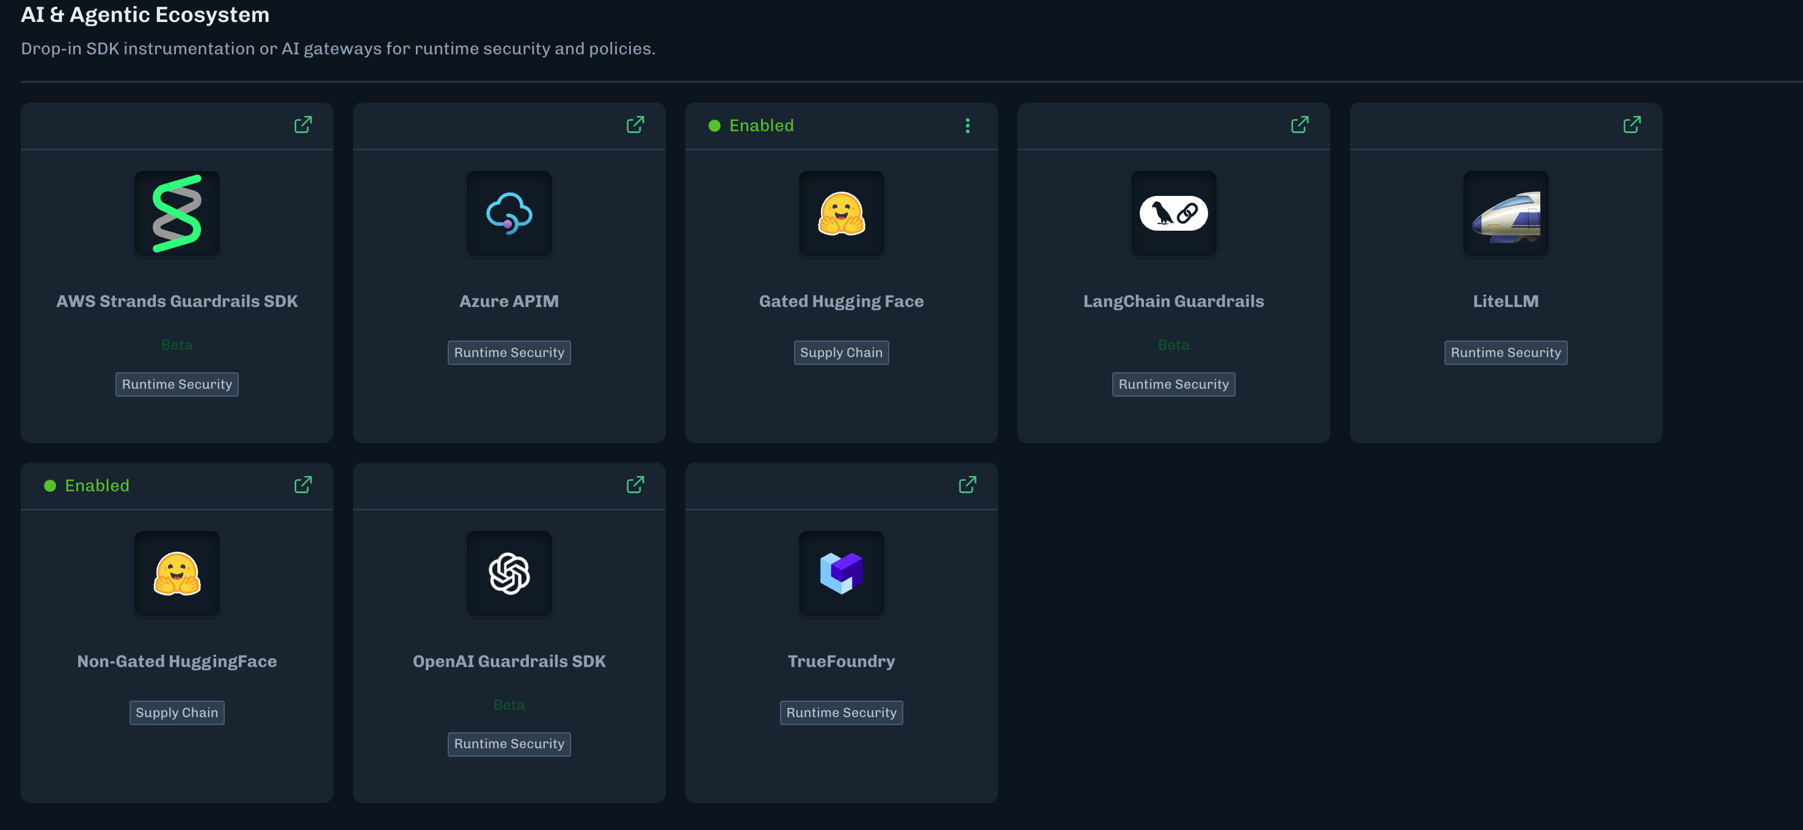The width and height of the screenshot is (1803, 830).
Task: Click Enabled status on Gated Hugging Face card
Action: click(752, 126)
